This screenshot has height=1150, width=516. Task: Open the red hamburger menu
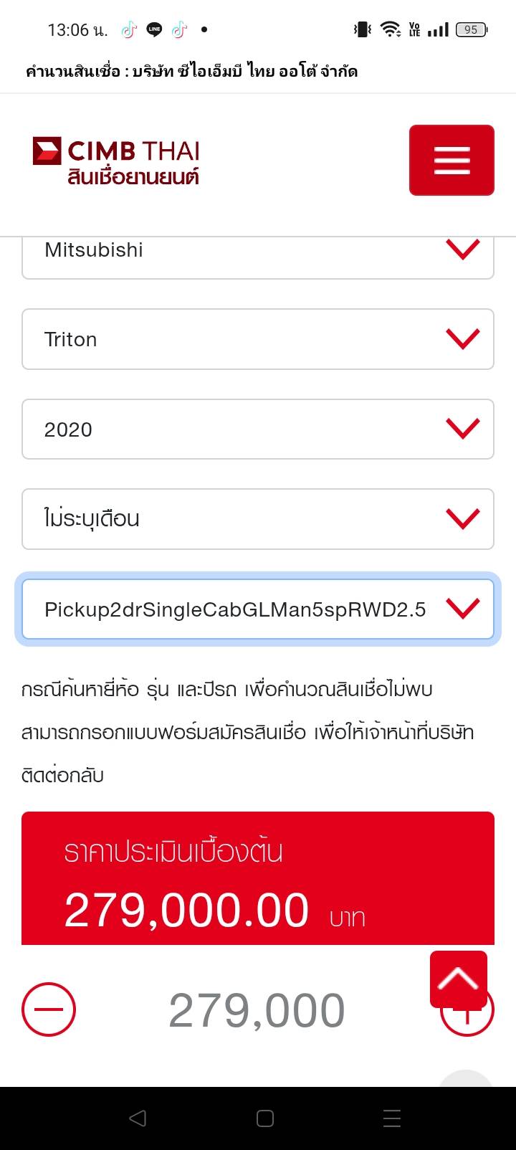(451, 160)
